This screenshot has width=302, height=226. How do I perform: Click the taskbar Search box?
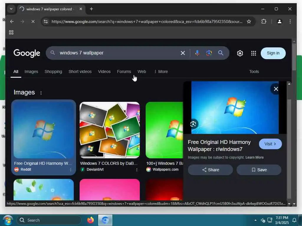pyautogui.click(x=49, y=220)
